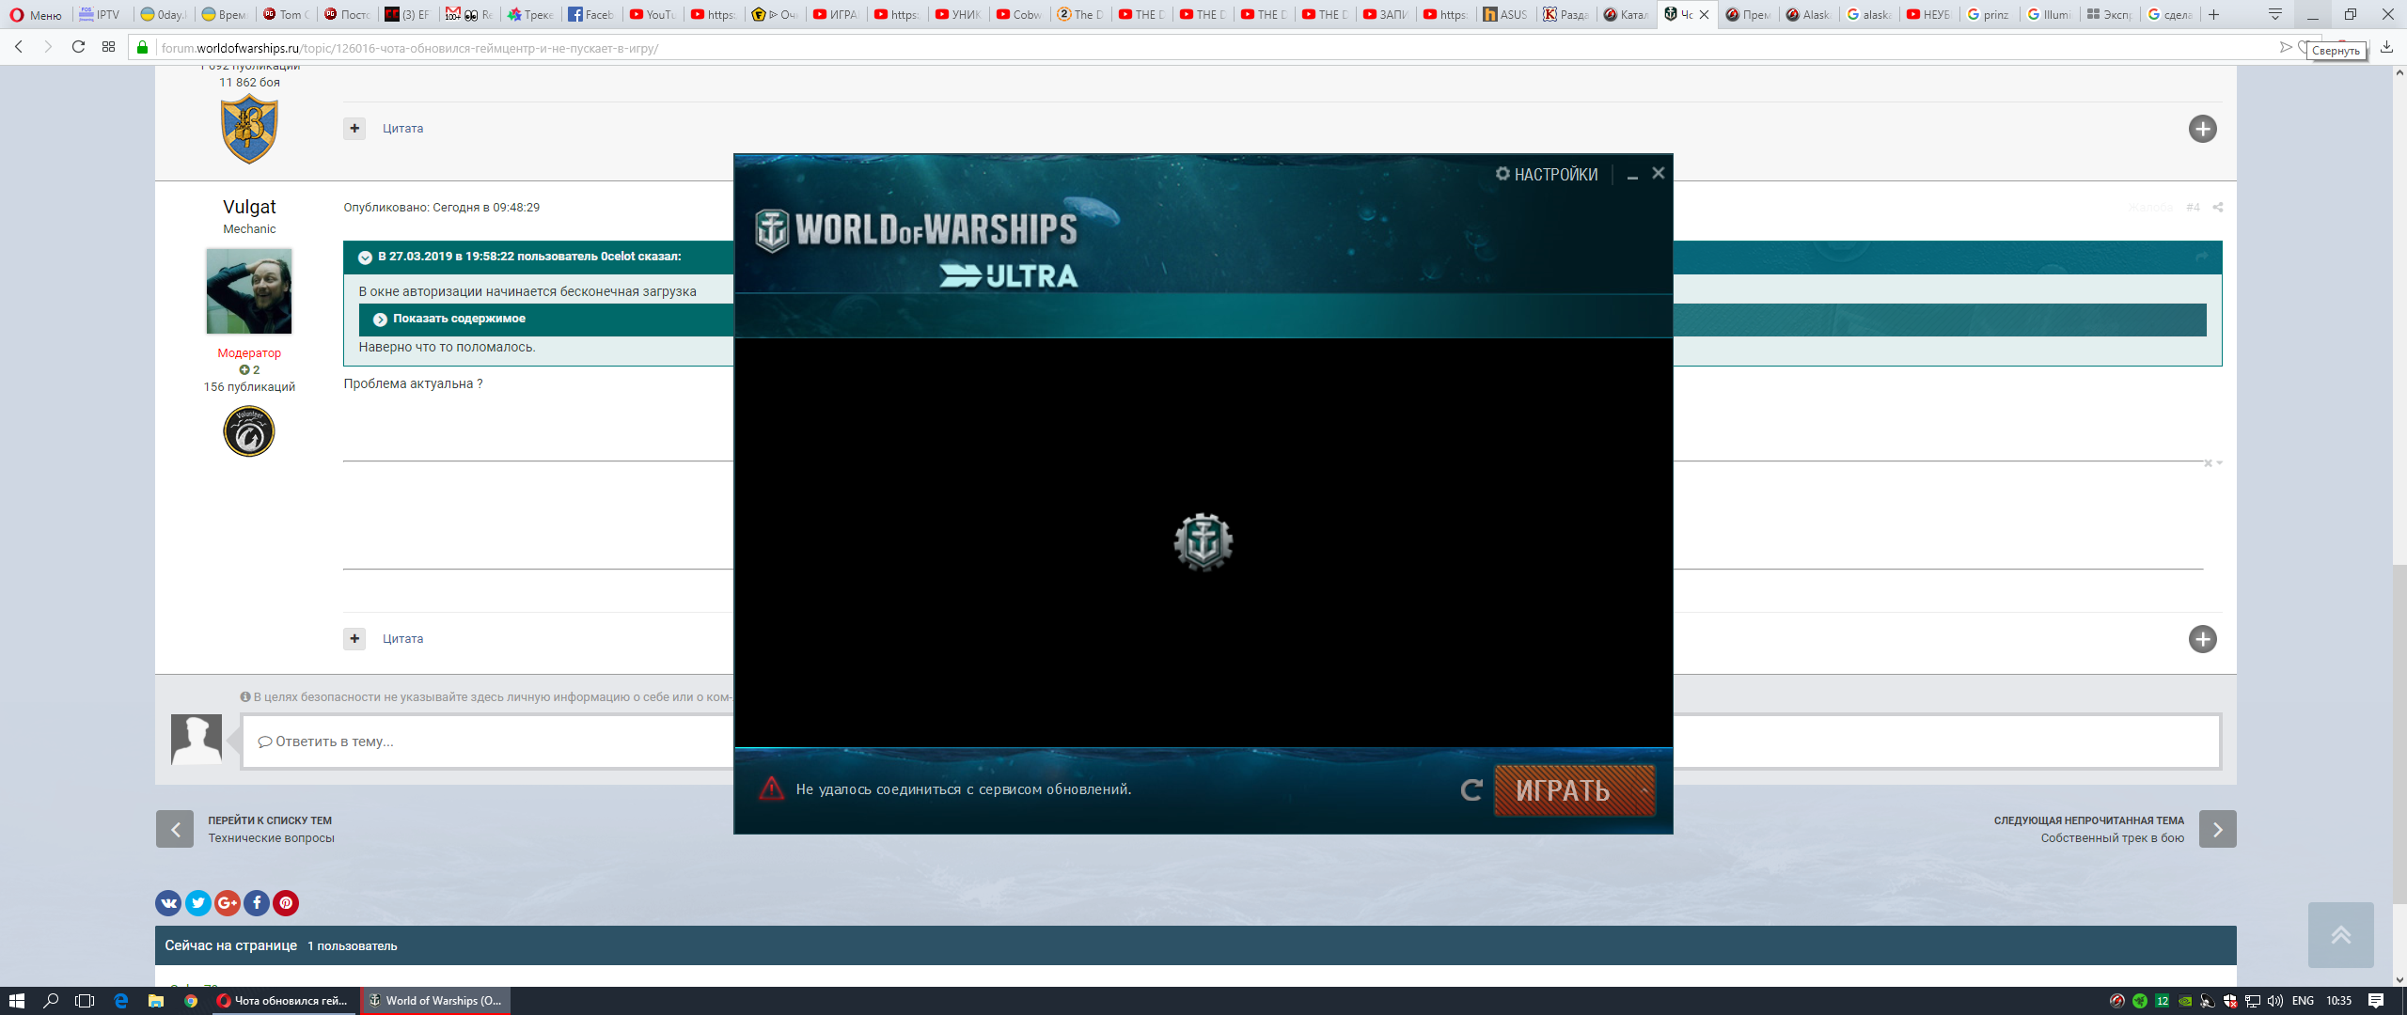Image resolution: width=2407 pixels, height=1015 pixels.
Task: Open a new browser tab with plus
Action: click(2213, 14)
